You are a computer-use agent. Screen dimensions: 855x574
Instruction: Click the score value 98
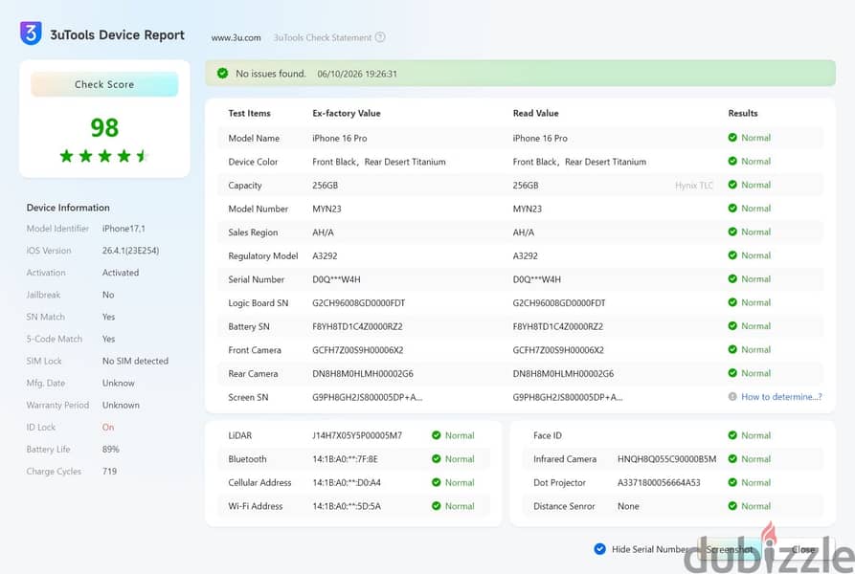coord(104,127)
